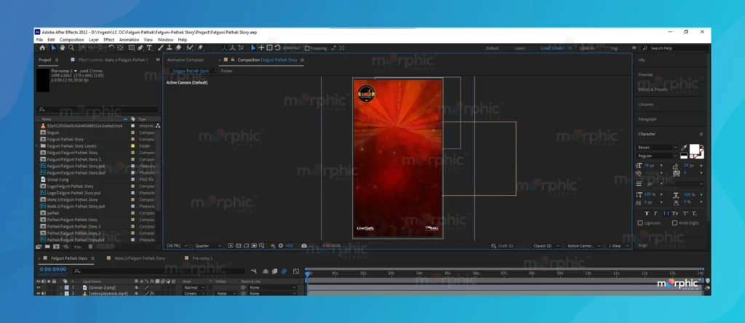745x323 pixels.
Task: Hide the videoplayback.mp4 layer eye
Action: (x=39, y=294)
